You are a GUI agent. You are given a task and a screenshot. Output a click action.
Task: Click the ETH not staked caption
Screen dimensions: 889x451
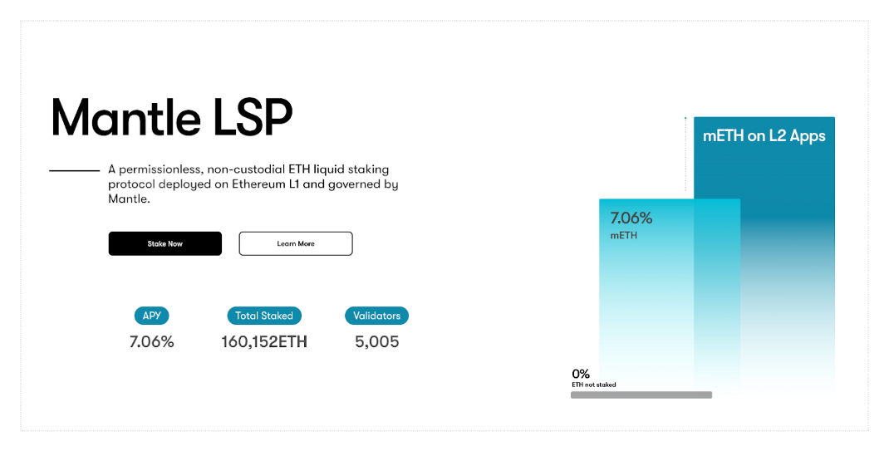[x=593, y=385]
